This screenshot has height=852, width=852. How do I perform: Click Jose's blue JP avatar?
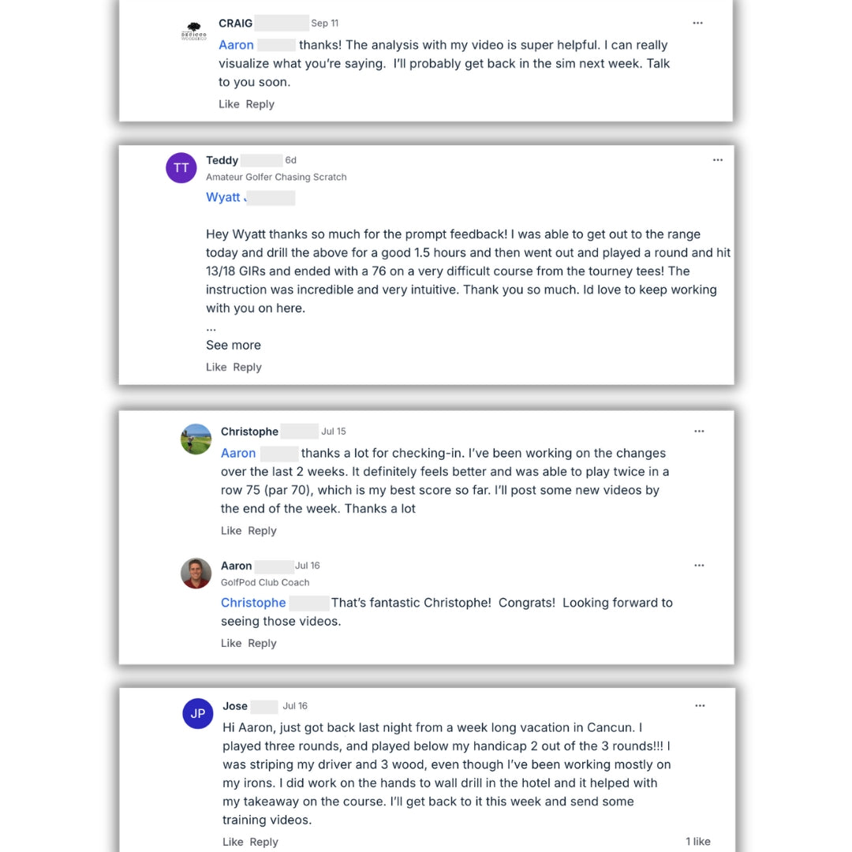point(197,714)
